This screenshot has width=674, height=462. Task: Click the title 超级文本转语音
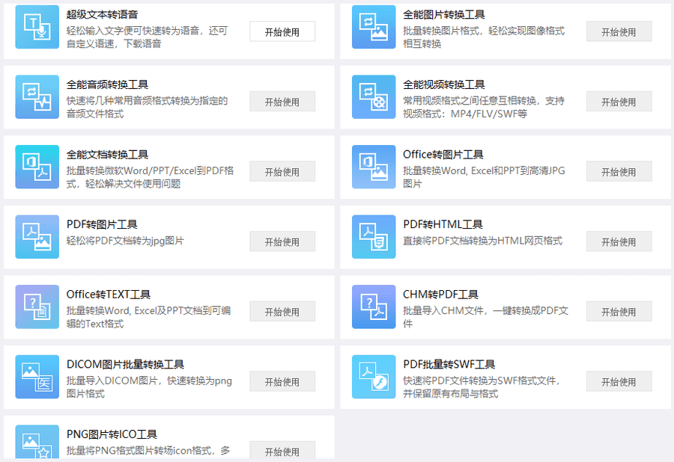pos(103,15)
